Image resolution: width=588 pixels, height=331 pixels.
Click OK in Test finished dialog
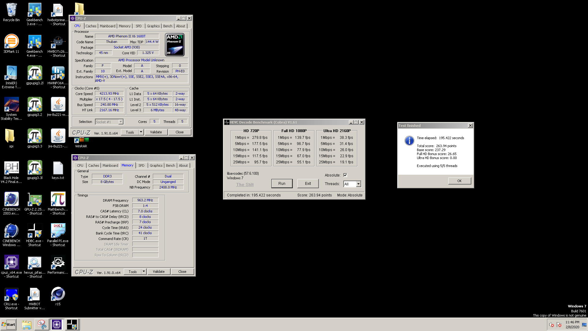coord(459,181)
